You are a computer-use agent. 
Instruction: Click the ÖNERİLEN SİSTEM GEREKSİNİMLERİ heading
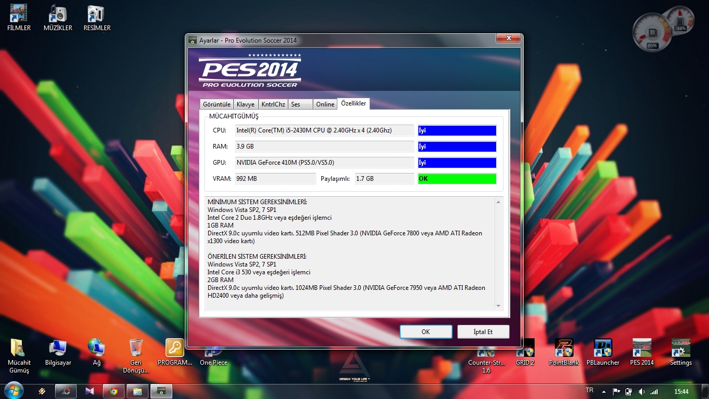pos(257,257)
